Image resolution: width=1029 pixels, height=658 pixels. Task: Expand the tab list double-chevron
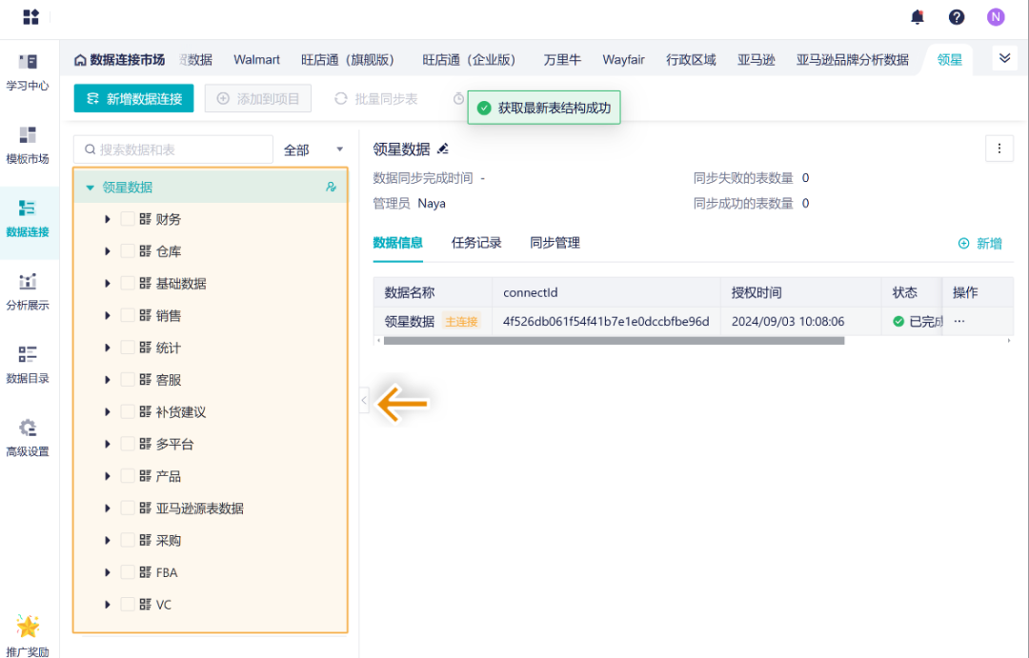[1005, 58]
